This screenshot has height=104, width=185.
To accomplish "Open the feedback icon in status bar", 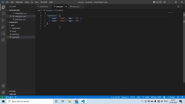I will (x=178, y=97).
